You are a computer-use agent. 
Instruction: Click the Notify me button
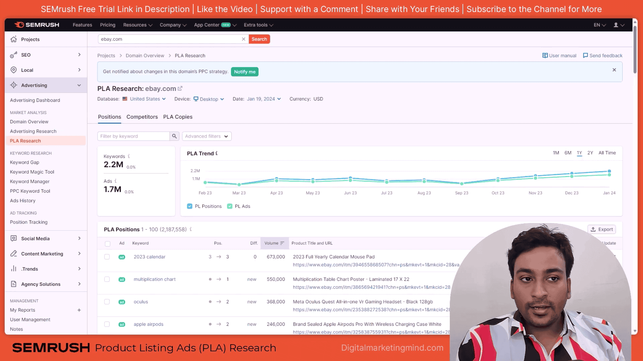point(244,72)
